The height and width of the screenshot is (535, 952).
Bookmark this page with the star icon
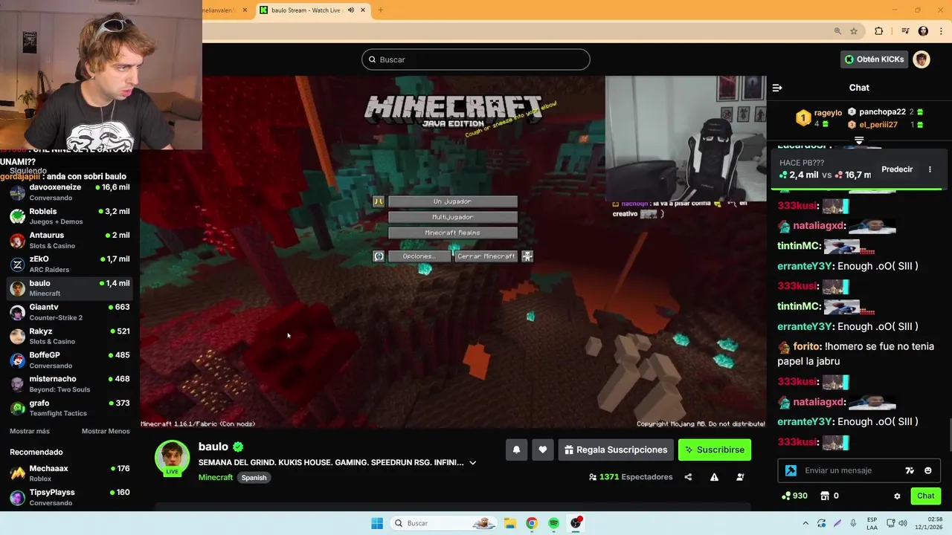854,31
